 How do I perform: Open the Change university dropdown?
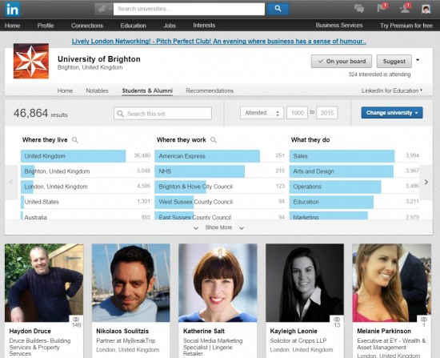[x=392, y=113]
